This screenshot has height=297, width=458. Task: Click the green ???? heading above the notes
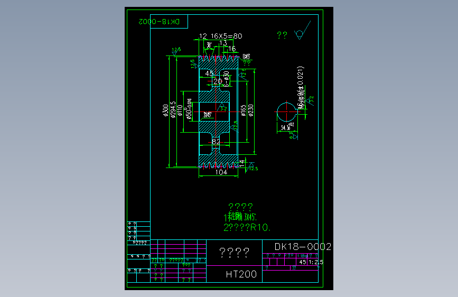[x=240, y=207]
